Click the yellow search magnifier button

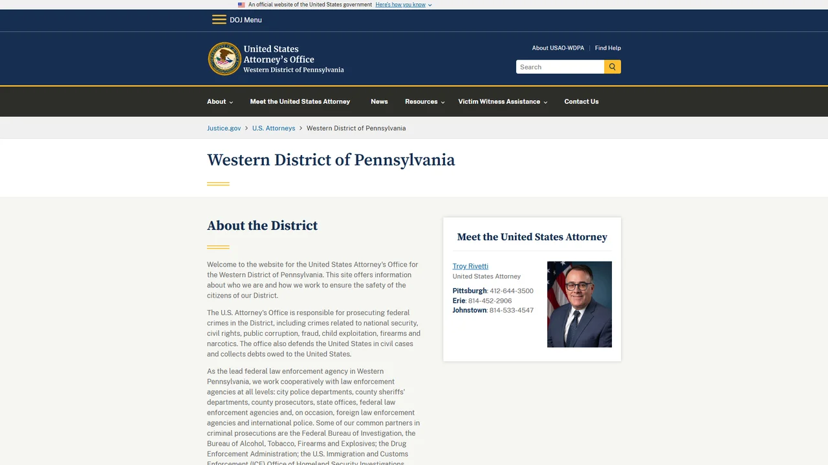click(x=613, y=67)
